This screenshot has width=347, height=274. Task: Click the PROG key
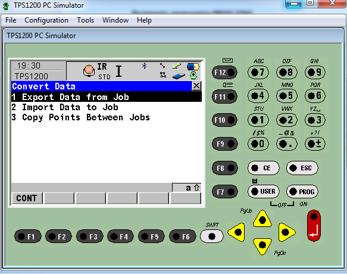pyautogui.click(x=302, y=191)
